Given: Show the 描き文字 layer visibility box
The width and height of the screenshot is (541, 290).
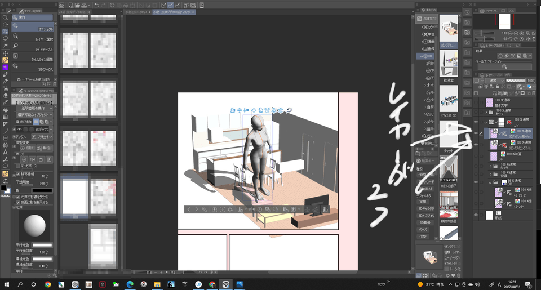Looking at the screenshot, I should (476, 102).
